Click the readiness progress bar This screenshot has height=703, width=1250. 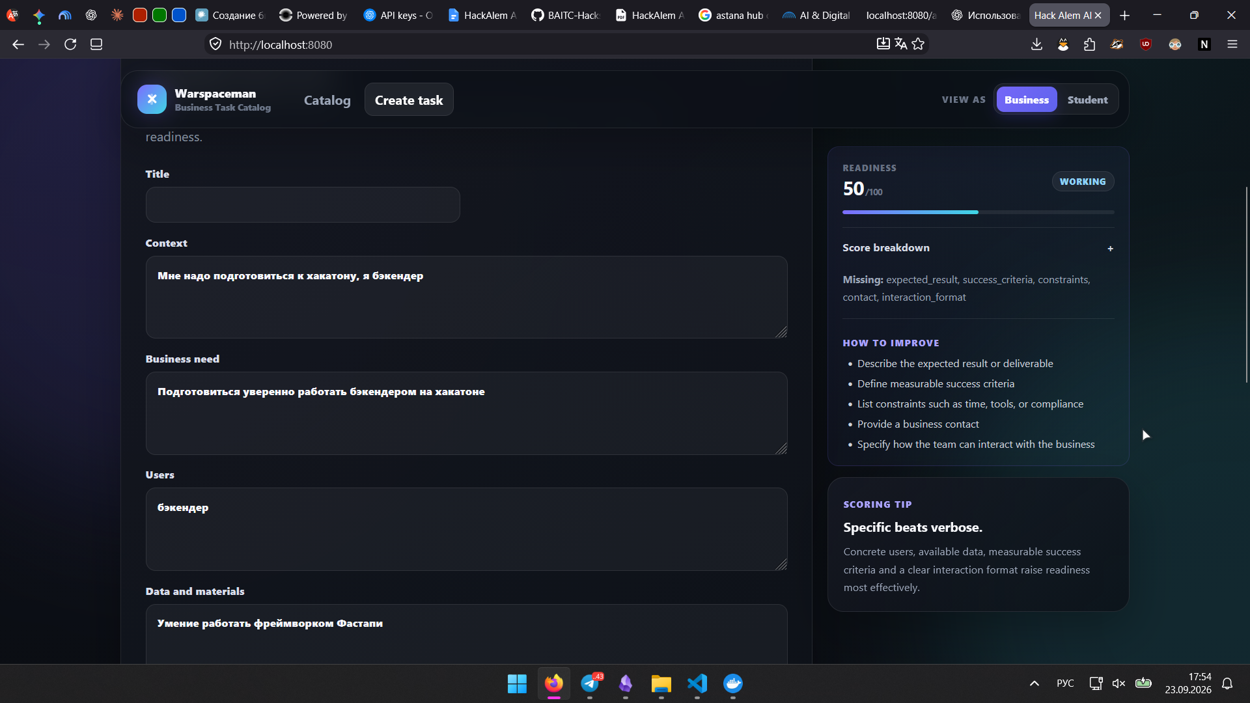[978, 212]
